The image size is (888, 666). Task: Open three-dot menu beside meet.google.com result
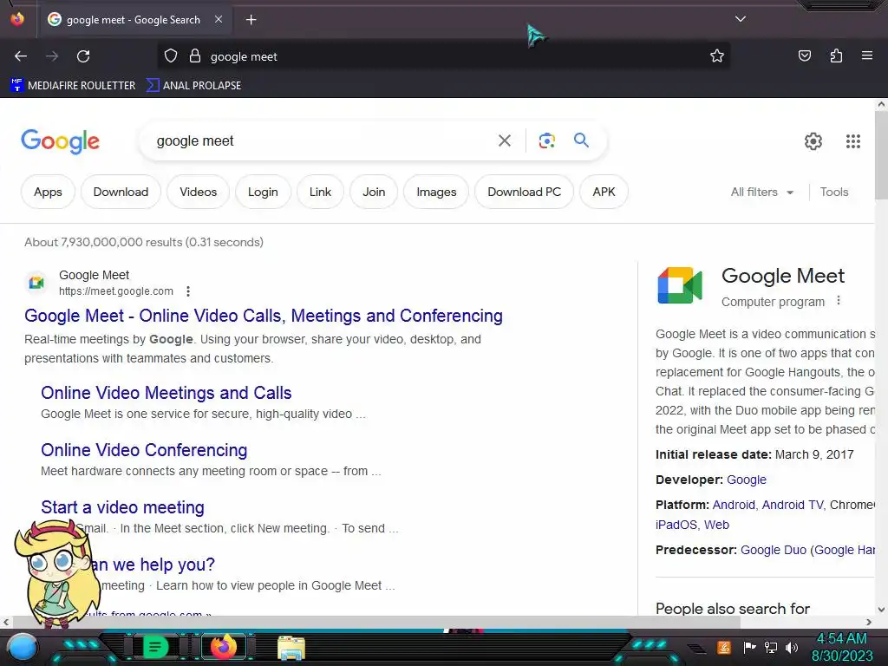[188, 291]
